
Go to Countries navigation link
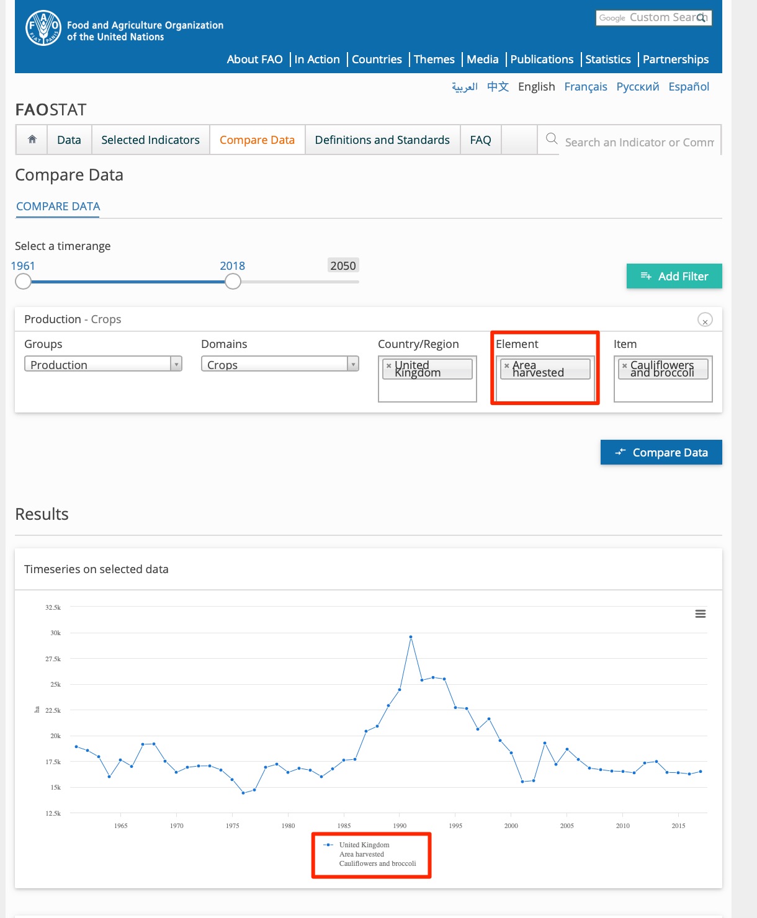tap(377, 60)
